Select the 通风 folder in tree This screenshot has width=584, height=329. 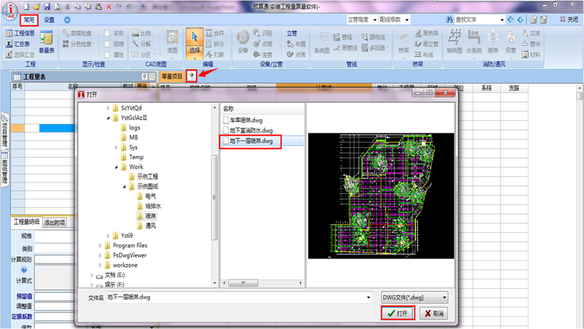tap(147, 225)
